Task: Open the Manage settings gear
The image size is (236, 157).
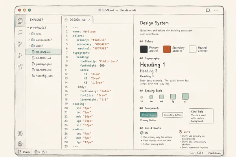Action: (x=20, y=144)
